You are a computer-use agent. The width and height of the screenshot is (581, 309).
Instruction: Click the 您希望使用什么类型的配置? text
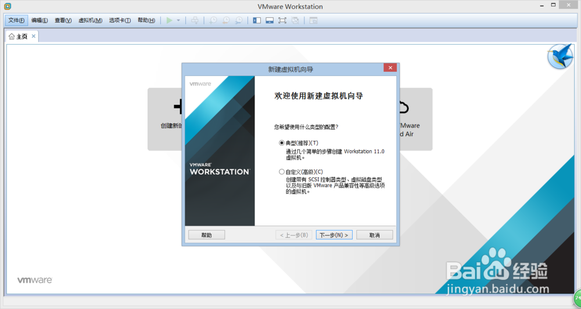click(x=306, y=127)
